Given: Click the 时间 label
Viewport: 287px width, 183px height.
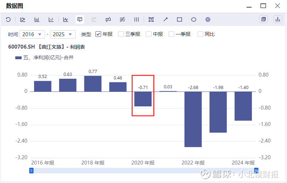Looking at the screenshot, I should click(x=13, y=34).
